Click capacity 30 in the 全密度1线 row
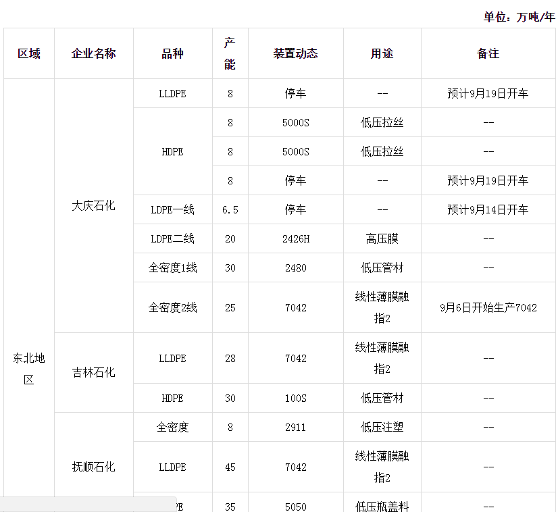Screen dimensions: 558x512 click(x=230, y=267)
